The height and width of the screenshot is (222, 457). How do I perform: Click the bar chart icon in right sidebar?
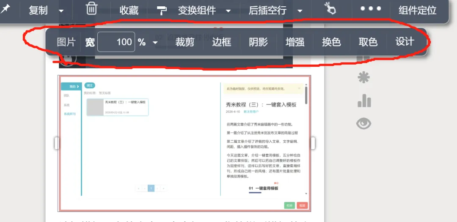pos(364,101)
